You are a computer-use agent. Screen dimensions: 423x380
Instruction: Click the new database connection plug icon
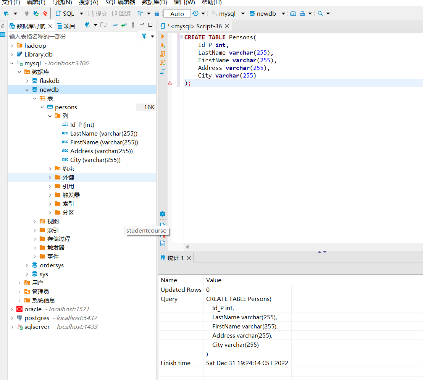tap(6, 13)
